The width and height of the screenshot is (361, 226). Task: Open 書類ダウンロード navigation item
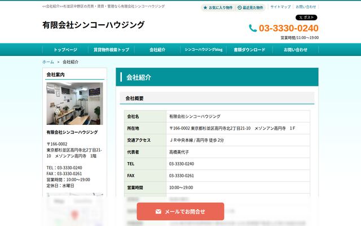tap(249, 50)
